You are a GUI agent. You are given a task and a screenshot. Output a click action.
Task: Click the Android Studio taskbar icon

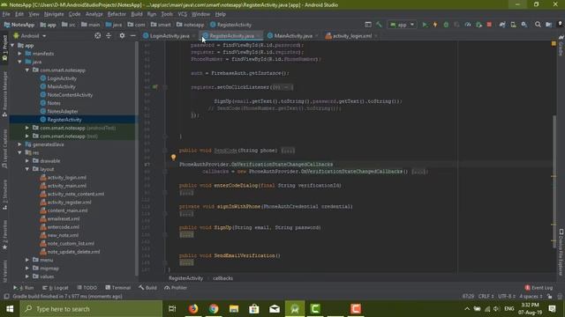coord(295,309)
